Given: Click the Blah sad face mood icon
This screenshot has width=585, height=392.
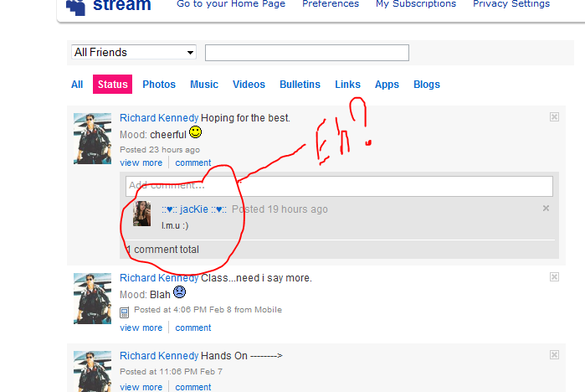Looking at the screenshot, I should pyautogui.click(x=179, y=293).
